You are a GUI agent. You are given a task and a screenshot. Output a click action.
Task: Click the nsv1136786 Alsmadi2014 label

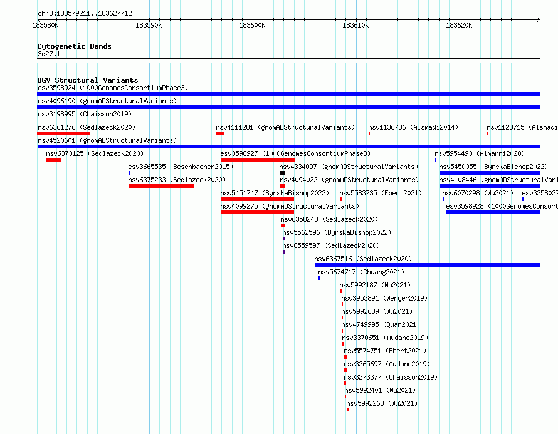413,127
